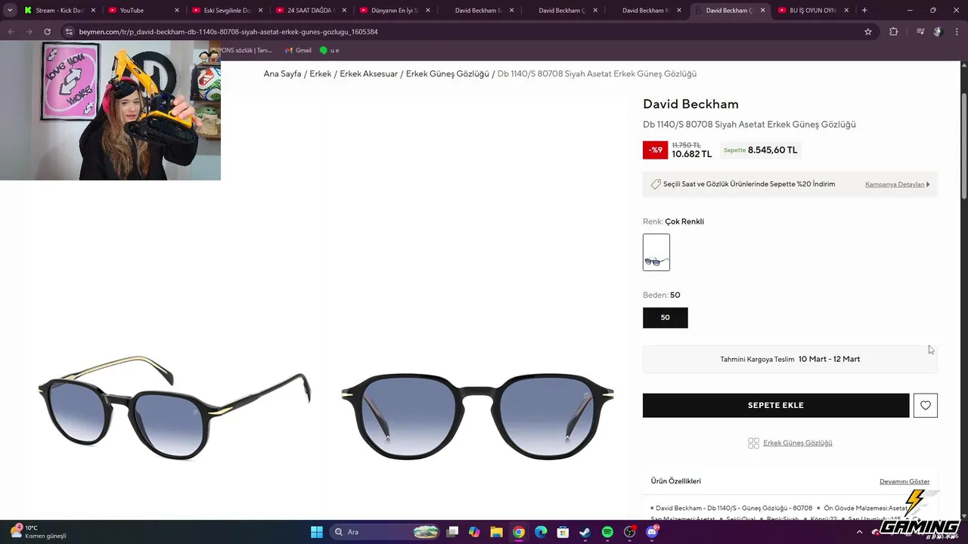Click the angled sunglasses product image
The image size is (968, 544).
175,406
